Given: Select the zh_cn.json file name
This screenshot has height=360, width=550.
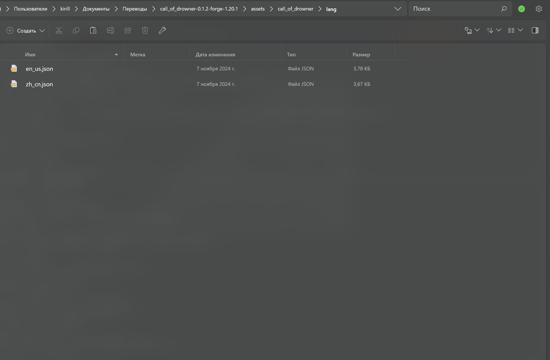Looking at the screenshot, I should click(39, 84).
